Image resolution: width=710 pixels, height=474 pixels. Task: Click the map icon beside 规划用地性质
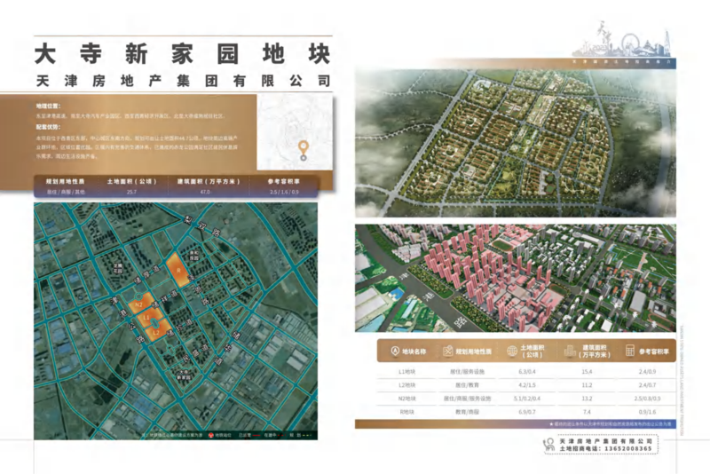point(447,351)
